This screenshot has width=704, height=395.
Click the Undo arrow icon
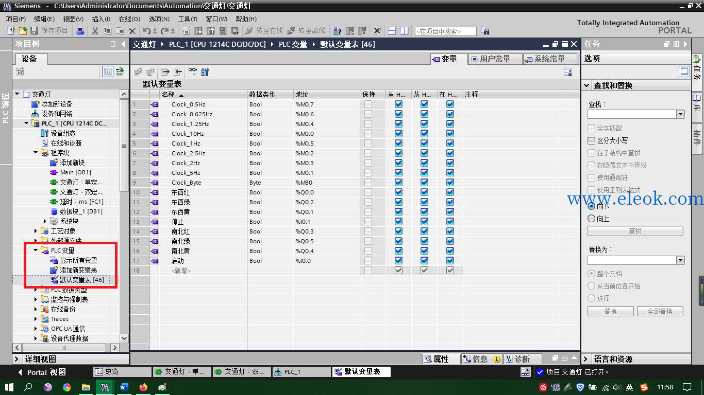(146, 31)
